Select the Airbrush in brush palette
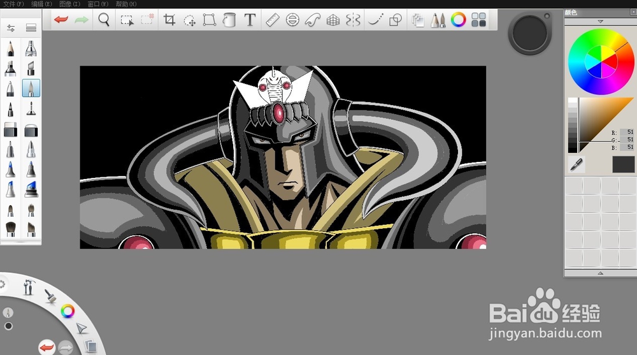Screen dimensions: 637x355 (31, 48)
